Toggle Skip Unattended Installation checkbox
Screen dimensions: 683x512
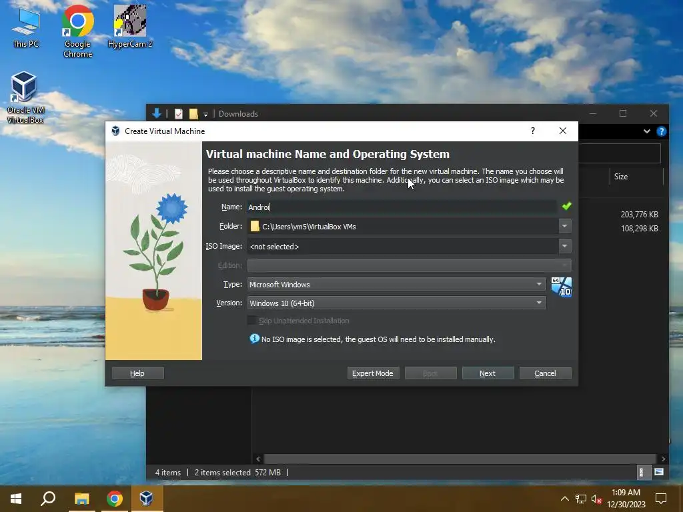point(251,321)
